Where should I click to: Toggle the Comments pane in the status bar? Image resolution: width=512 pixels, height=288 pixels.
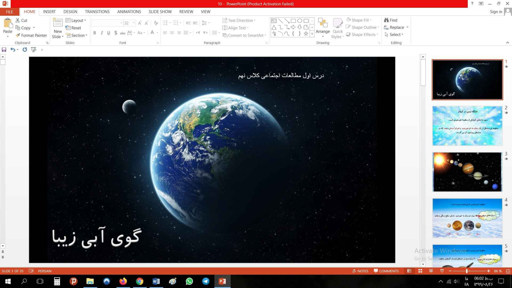click(386, 271)
